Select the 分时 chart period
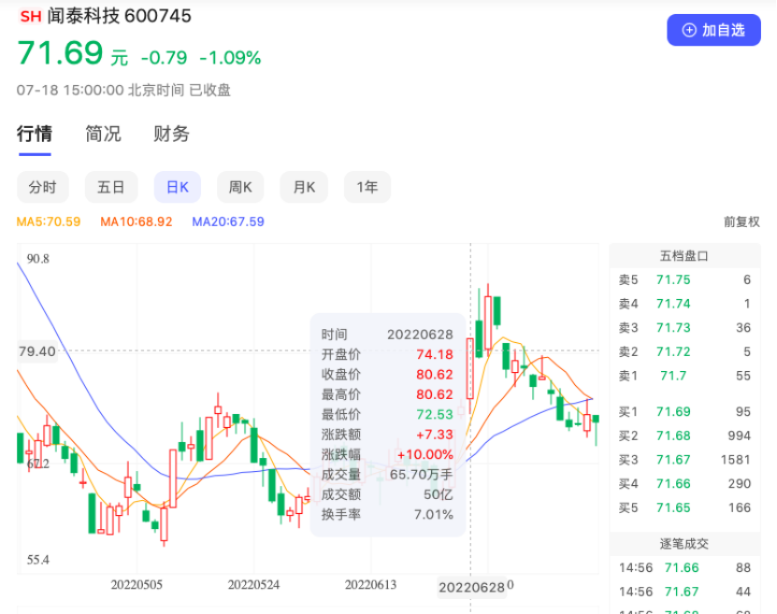 42,187
